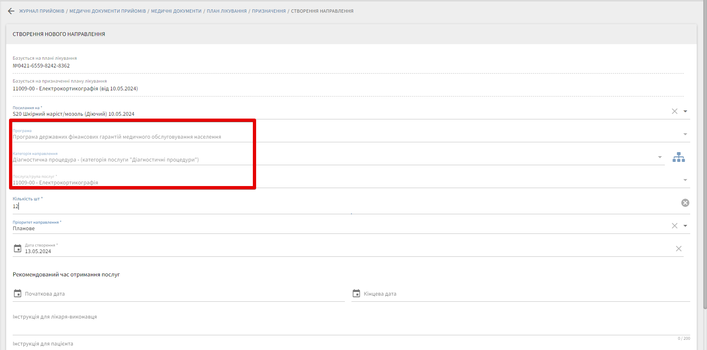Open the service category hierarchy tree icon

point(678,157)
